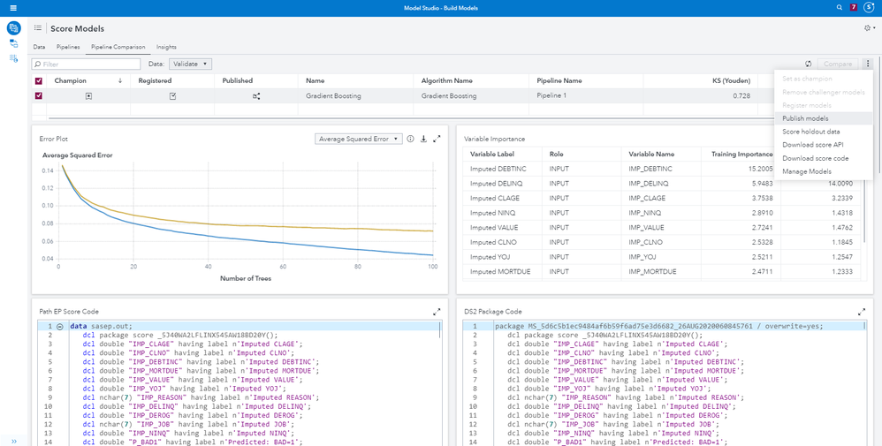Image resolution: width=882 pixels, height=446 pixels.
Task: Expand the DS2 Package Code panel
Action: click(862, 312)
